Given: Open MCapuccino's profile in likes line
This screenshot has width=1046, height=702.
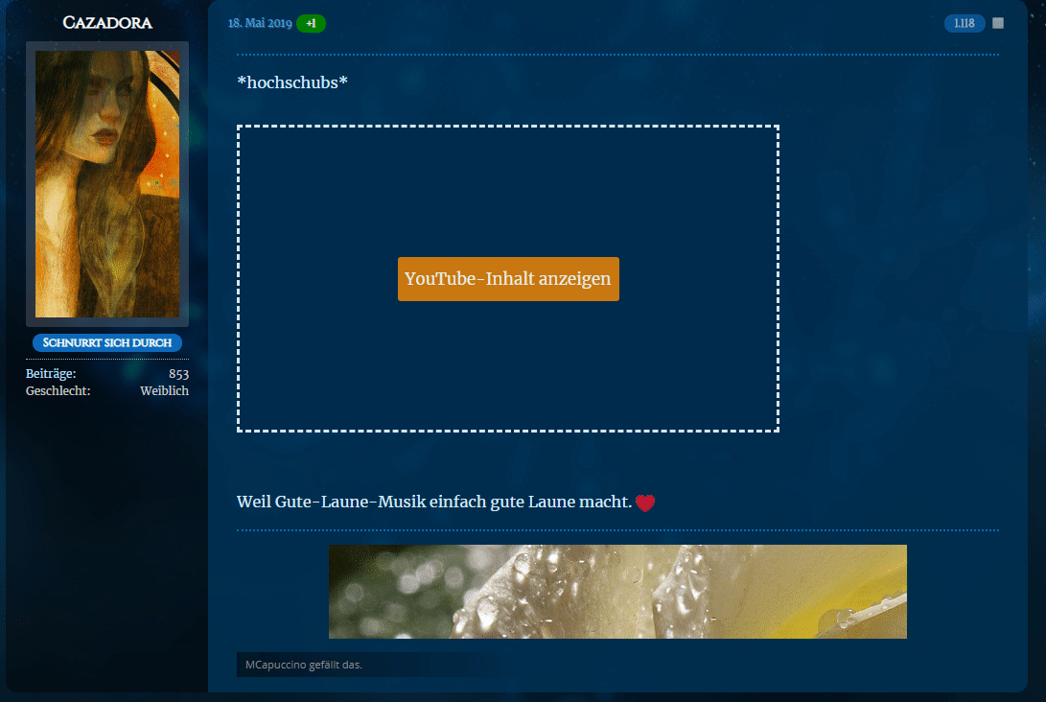Looking at the screenshot, I should click(275, 665).
